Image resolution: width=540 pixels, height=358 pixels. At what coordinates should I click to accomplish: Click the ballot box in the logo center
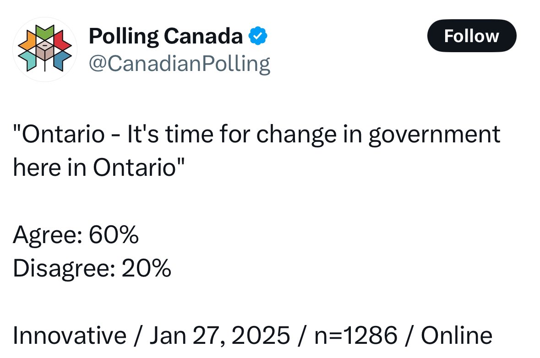45,51
